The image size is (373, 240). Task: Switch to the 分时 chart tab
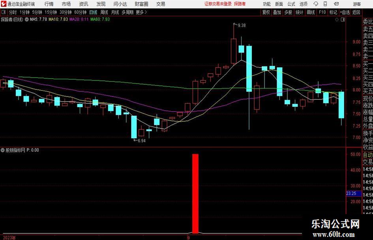click(x=13, y=12)
